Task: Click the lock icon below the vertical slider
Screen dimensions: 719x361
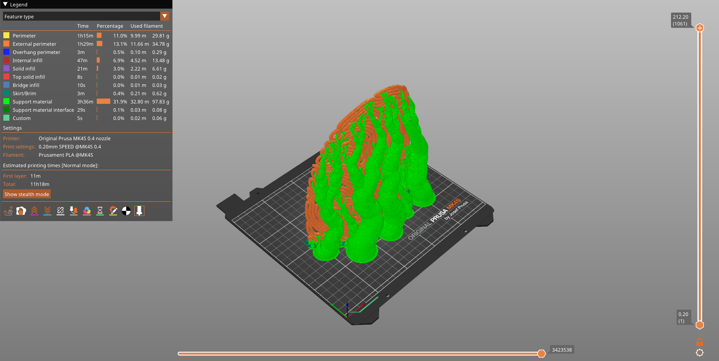Action: [x=699, y=342]
